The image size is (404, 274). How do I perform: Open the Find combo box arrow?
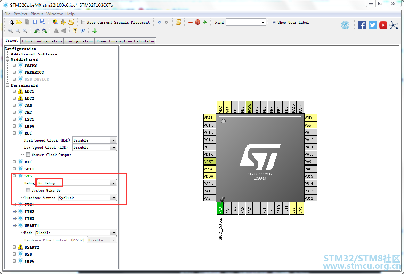[262, 22]
